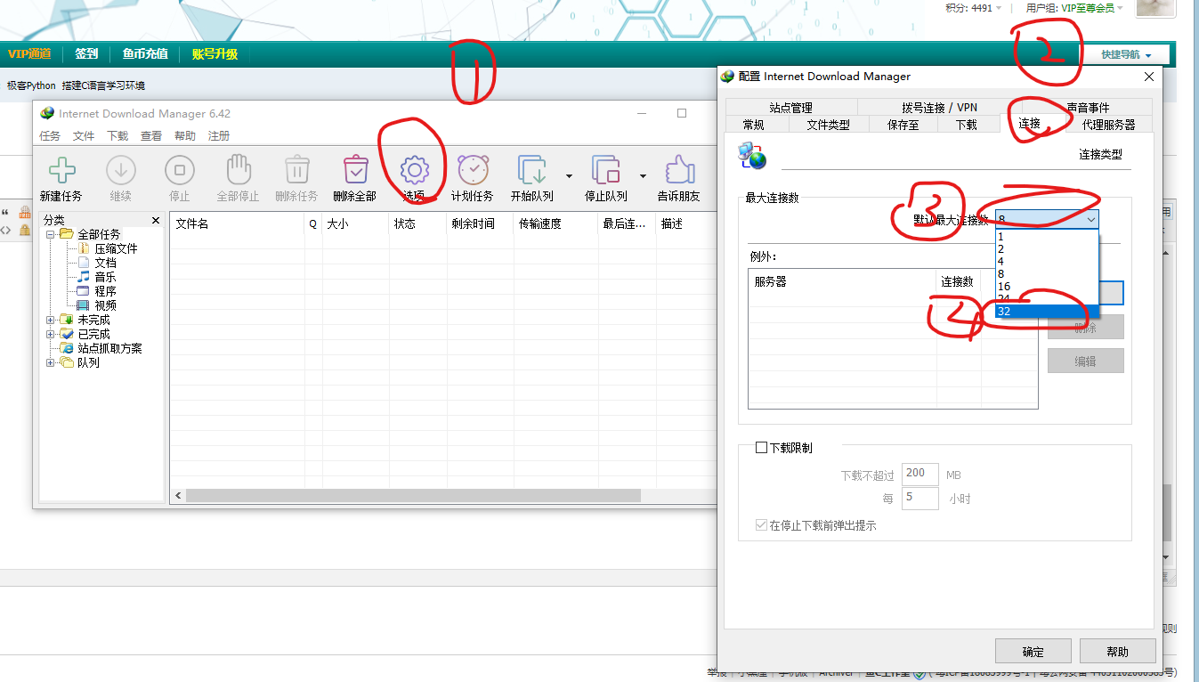The width and height of the screenshot is (1199, 682).
Task: Close the 分类 category panel
Action: (x=156, y=220)
